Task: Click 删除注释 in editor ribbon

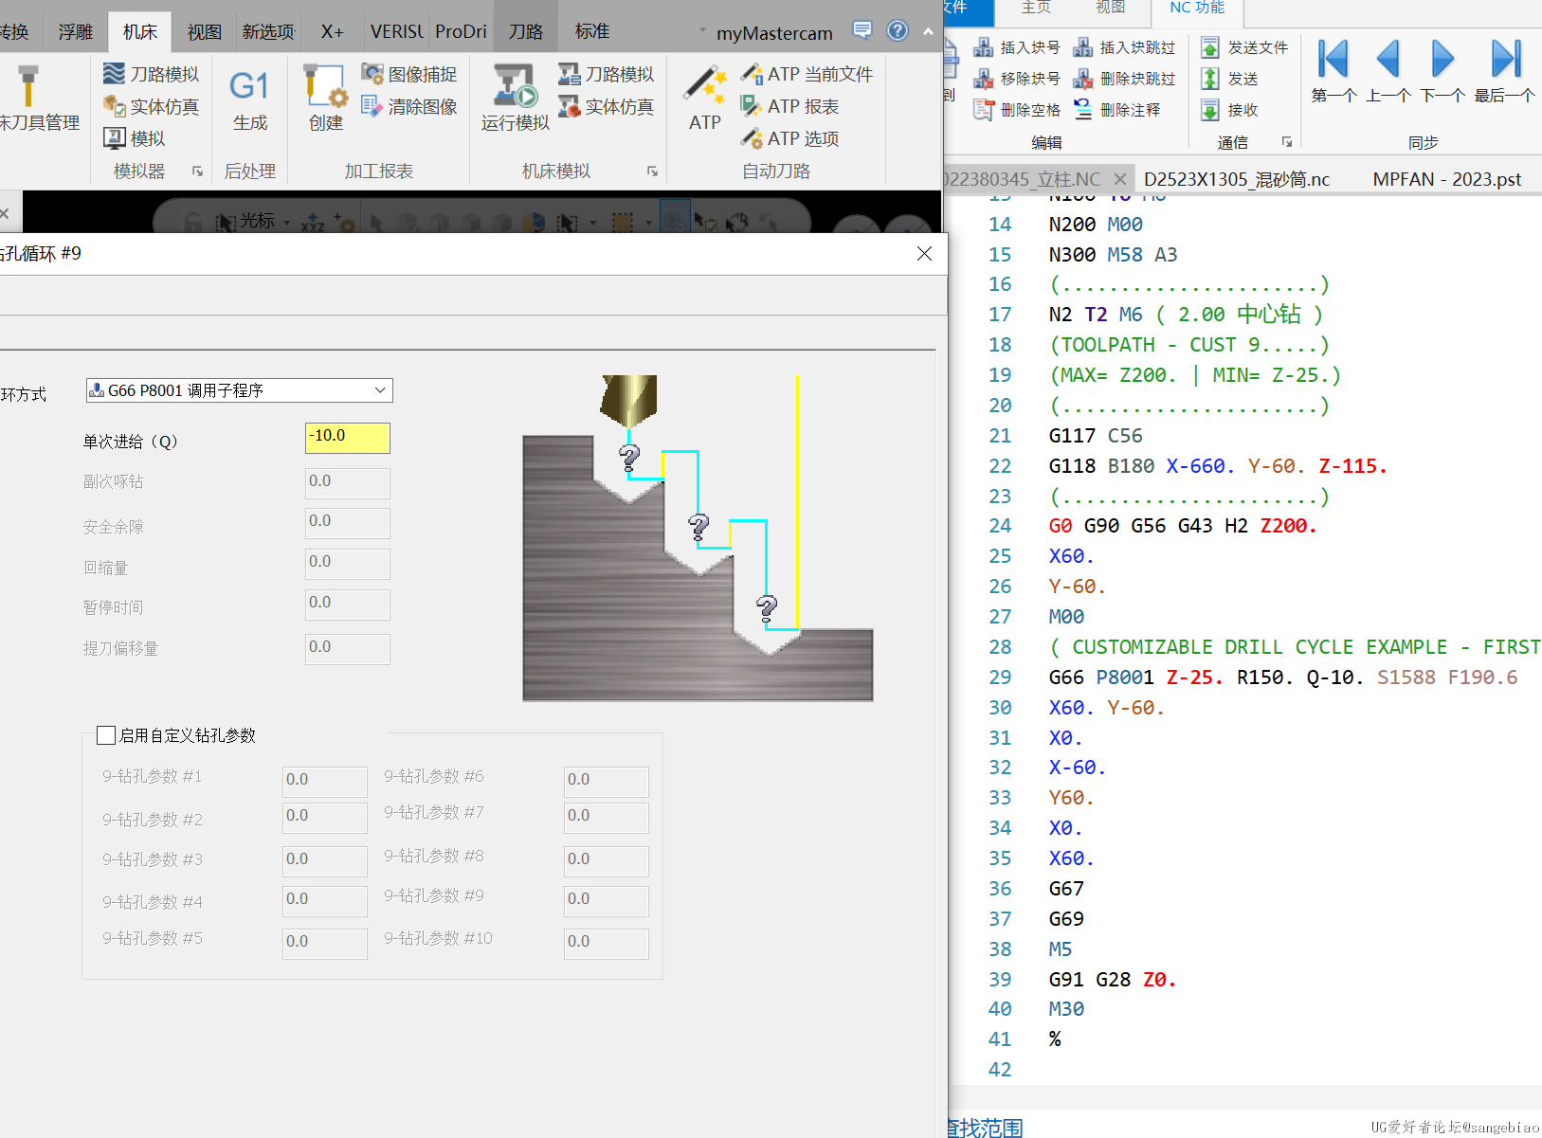Action: 1116,110
